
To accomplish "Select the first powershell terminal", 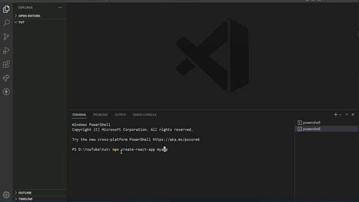I will coord(326,123).
